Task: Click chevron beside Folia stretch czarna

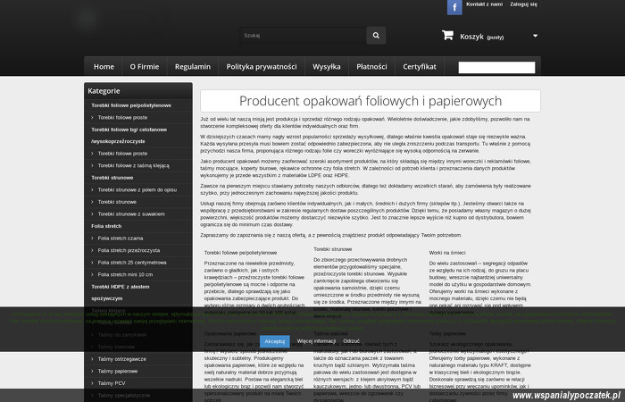Action: [x=93, y=239]
